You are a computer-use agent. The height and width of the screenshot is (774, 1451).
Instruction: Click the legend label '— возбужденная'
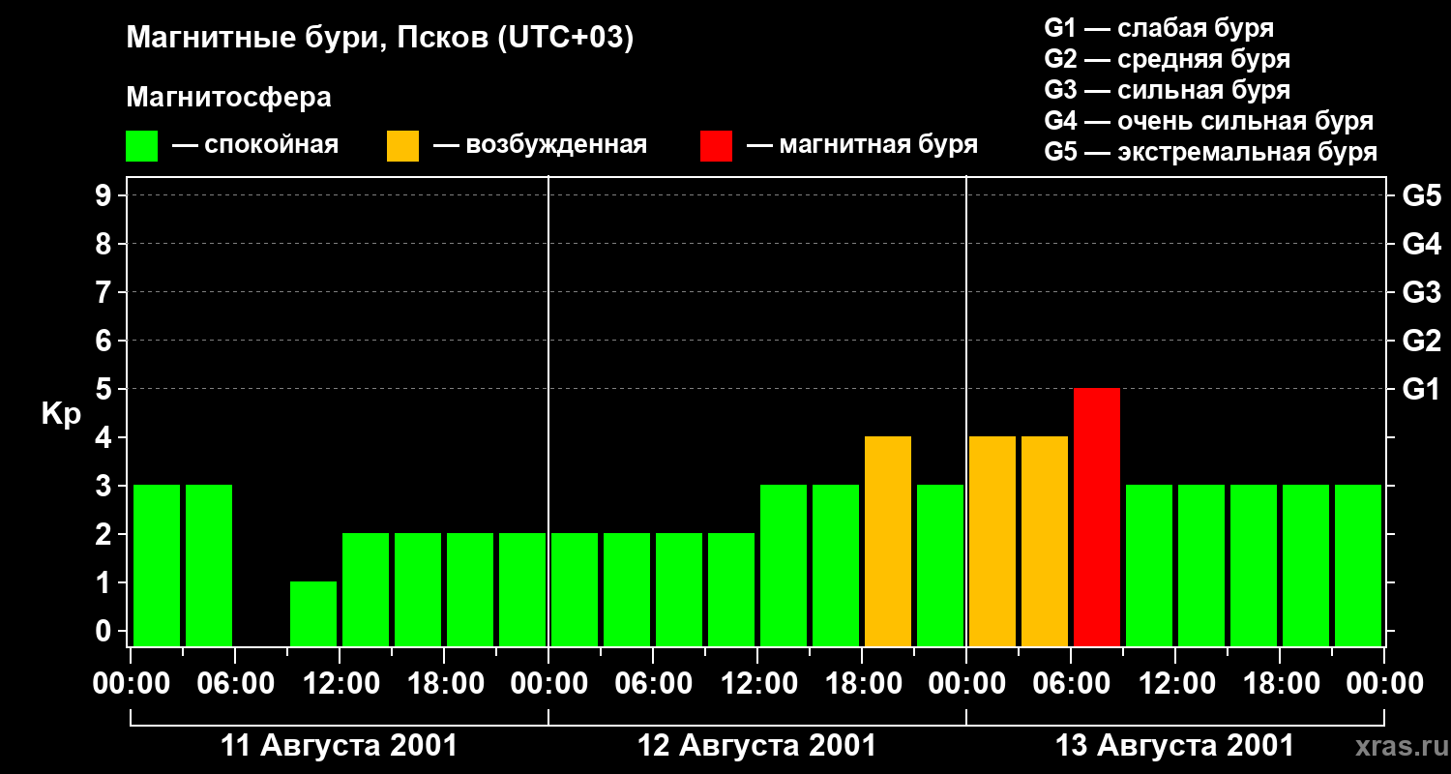540,146
